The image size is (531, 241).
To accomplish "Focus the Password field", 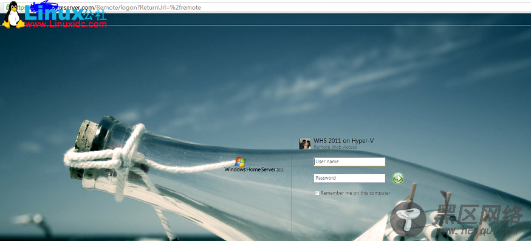I will click(349, 178).
